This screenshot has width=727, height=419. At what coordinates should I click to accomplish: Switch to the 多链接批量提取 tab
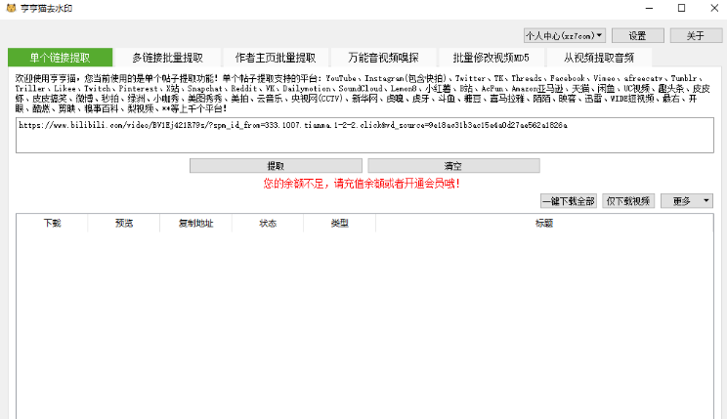(167, 58)
